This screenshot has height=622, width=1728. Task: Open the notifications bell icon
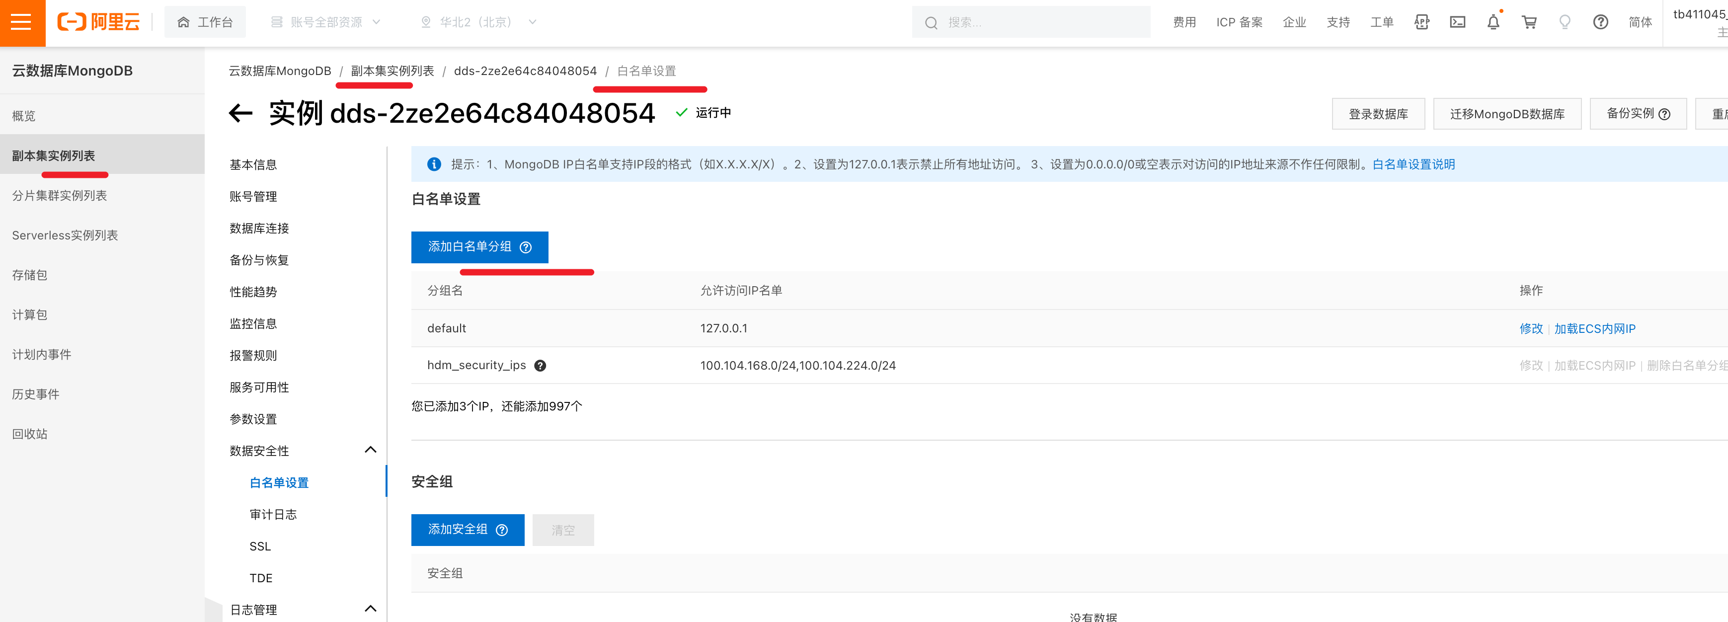click(x=1492, y=22)
